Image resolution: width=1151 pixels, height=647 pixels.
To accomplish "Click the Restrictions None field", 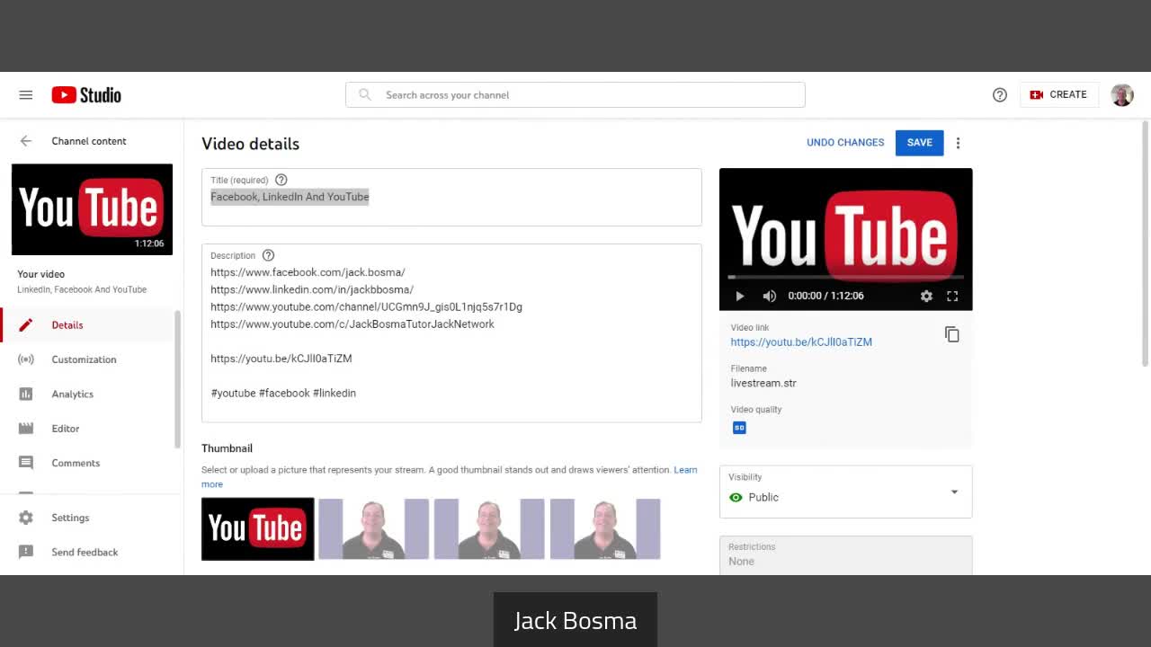I will click(845, 555).
